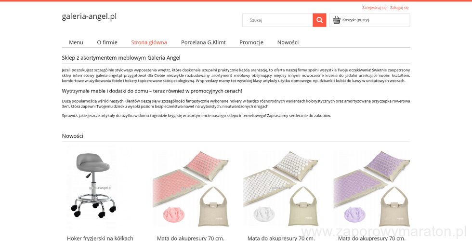Open the Menu navigation item
The height and width of the screenshot is (241, 472).
[76, 42]
